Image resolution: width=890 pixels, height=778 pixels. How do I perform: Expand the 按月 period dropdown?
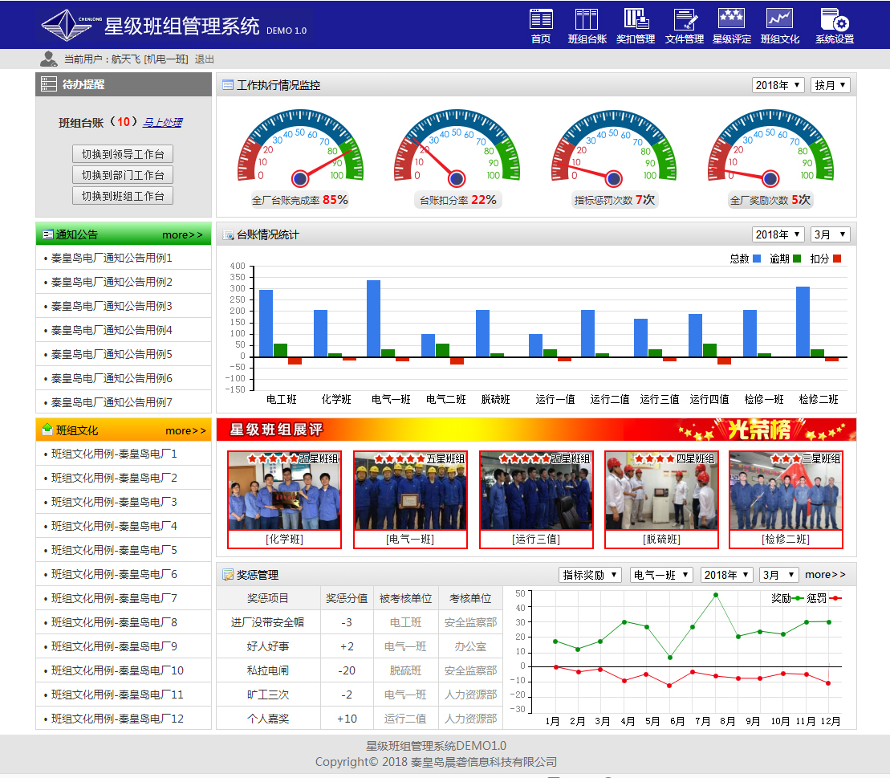point(831,85)
